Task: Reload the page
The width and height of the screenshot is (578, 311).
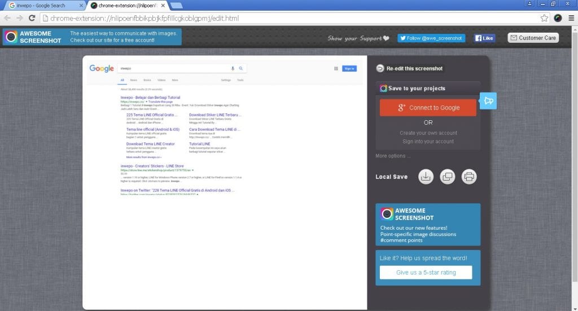Action: click(32, 18)
